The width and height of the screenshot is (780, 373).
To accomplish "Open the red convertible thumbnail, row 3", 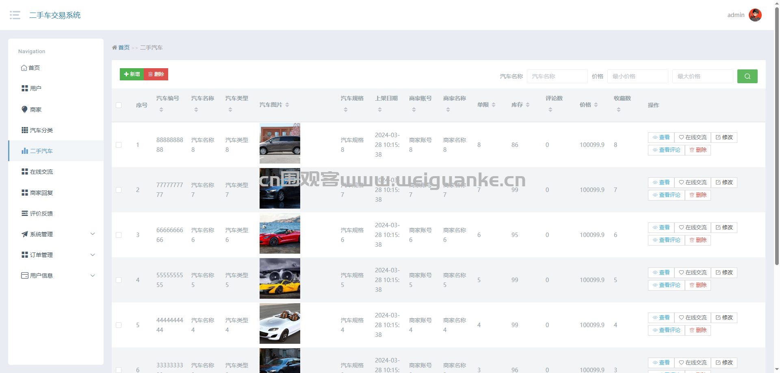I will 280,233.
